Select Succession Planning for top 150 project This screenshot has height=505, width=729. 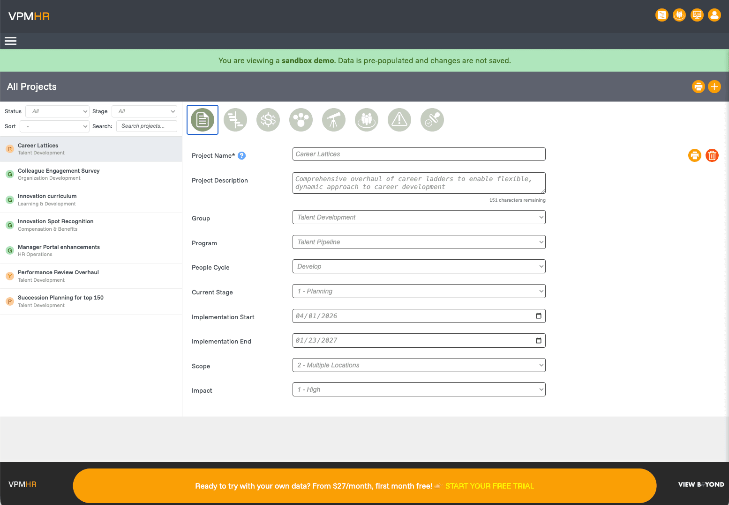click(60, 301)
